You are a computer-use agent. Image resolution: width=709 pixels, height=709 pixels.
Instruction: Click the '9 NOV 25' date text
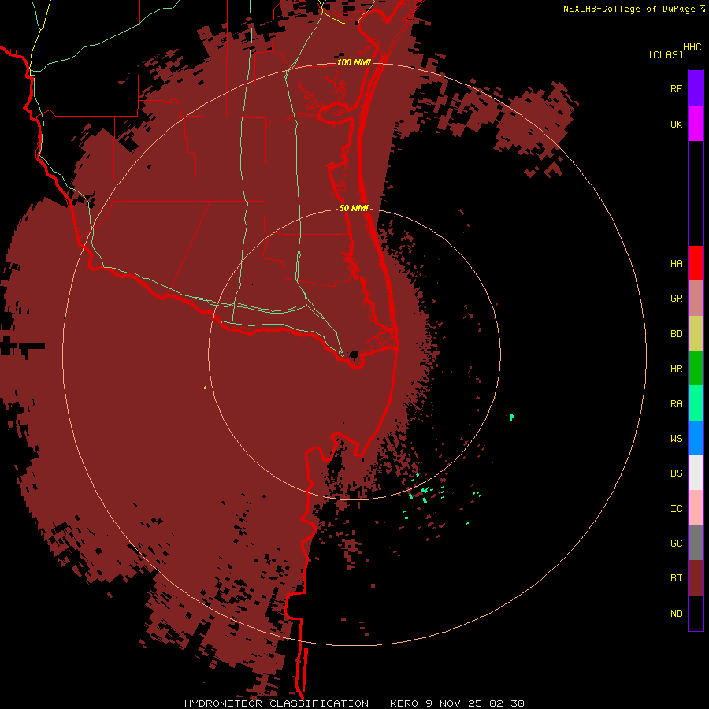click(455, 703)
